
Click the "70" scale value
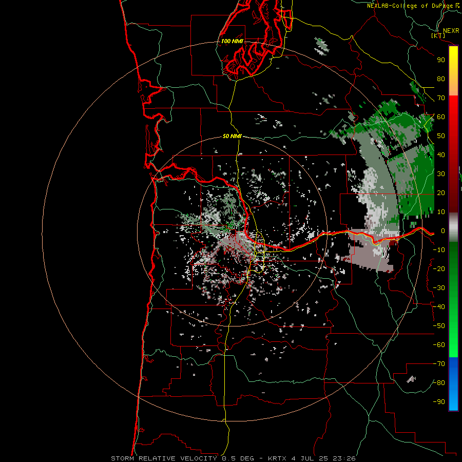click(441, 98)
